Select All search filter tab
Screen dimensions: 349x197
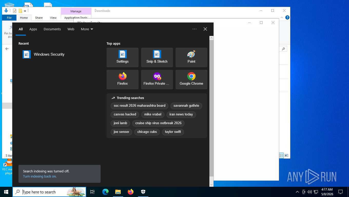coord(21,29)
